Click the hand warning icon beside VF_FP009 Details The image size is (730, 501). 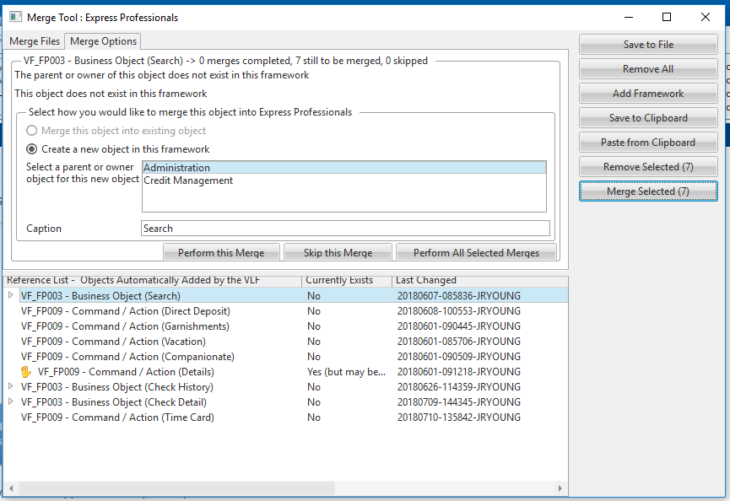(x=25, y=372)
